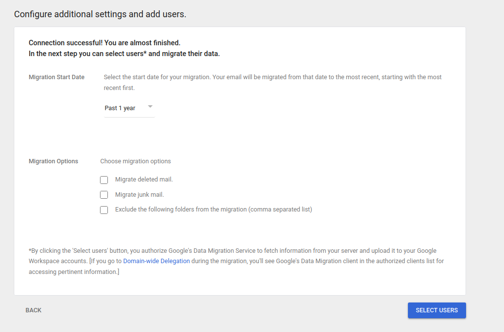
Task: Select the Migration Options section label
Action: tap(53, 161)
